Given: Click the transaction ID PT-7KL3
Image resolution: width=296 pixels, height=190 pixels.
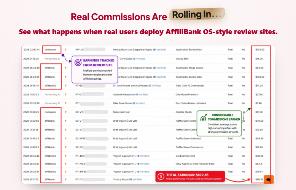Looking at the screenshot, I should pos(80,164).
